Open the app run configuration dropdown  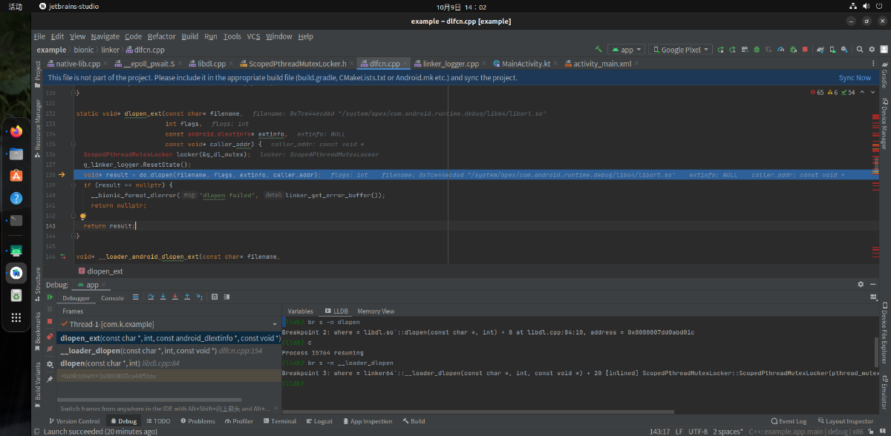626,50
